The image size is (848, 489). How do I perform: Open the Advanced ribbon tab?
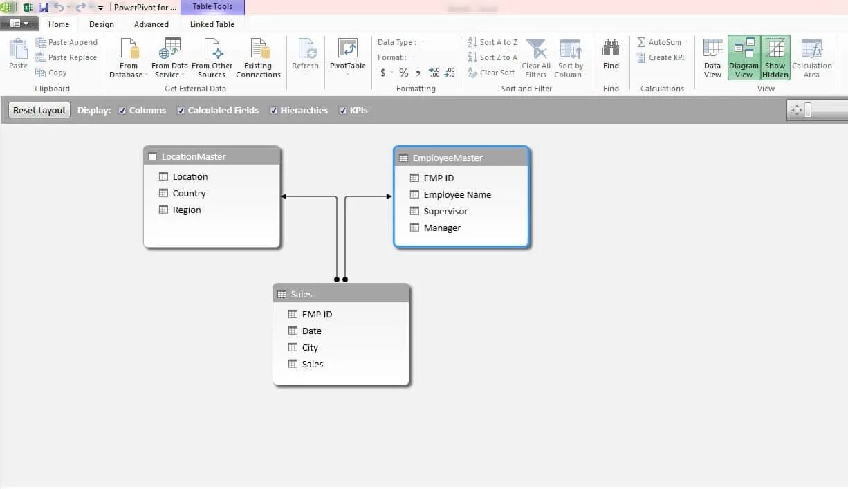point(151,24)
